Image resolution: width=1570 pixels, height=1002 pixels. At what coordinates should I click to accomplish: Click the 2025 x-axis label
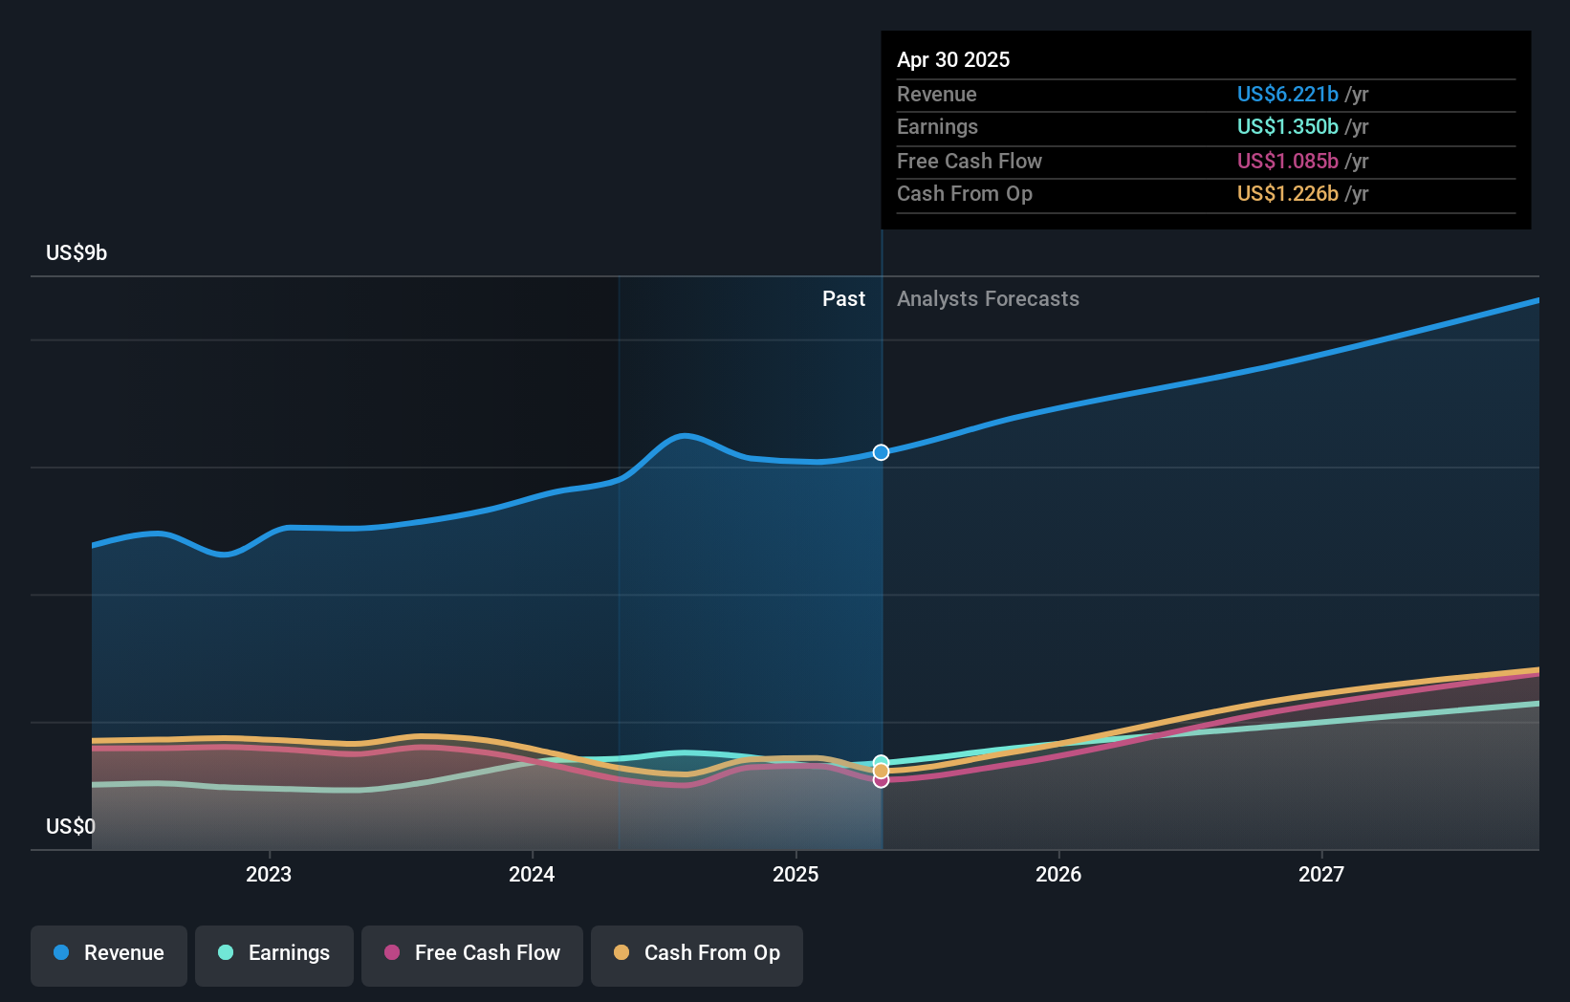click(796, 874)
